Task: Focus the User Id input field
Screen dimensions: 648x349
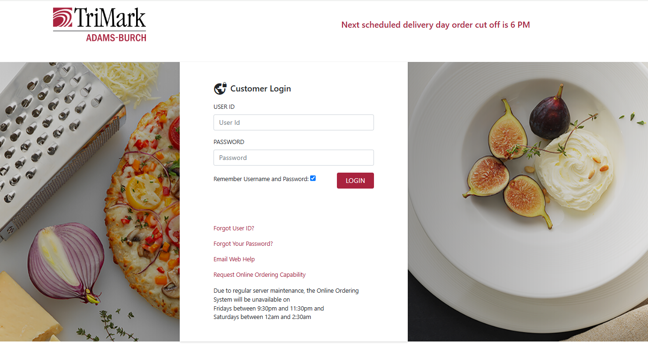Action: [x=293, y=122]
